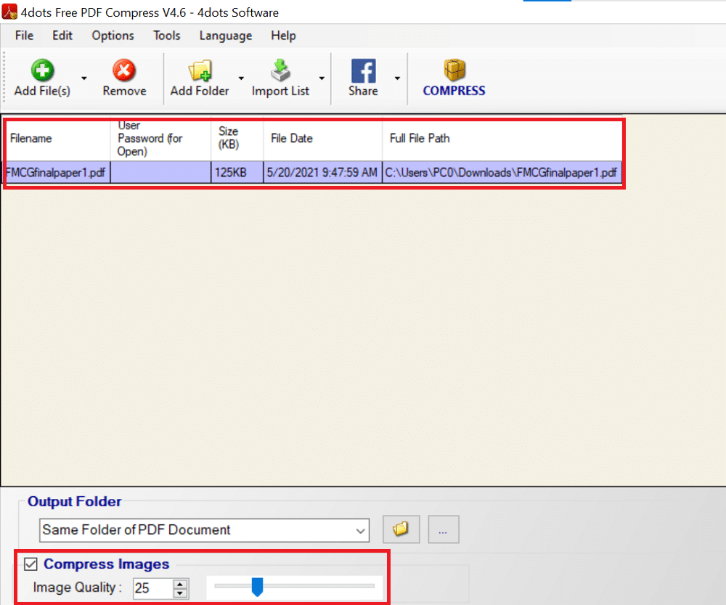Start compression with the COMPRESS icon
This screenshot has height=605, width=726.
(454, 71)
